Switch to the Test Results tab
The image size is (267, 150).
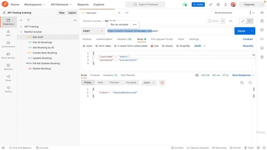click(x=128, y=75)
